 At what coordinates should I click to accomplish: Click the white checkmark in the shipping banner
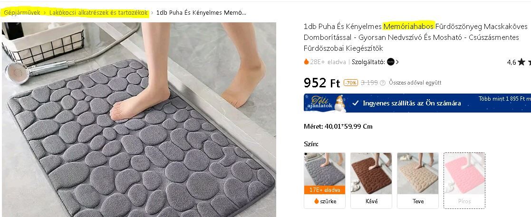(x=355, y=103)
